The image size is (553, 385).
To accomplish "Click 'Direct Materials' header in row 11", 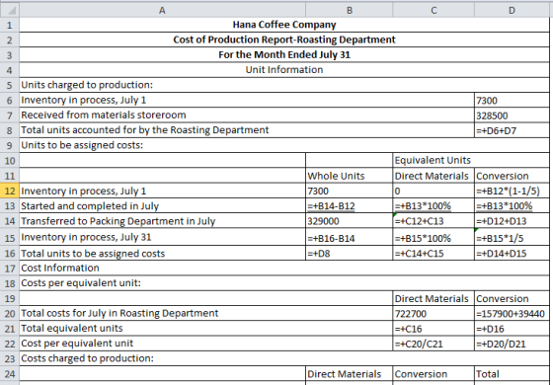I will pos(434,176).
